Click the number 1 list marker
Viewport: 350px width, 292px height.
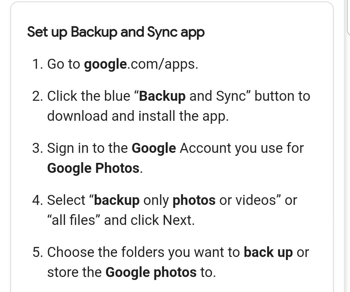tap(37, 64)
